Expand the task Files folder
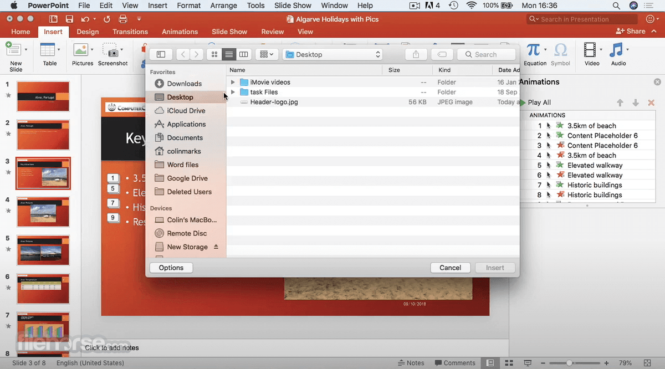The image size is (665, 369). point(233,92)
